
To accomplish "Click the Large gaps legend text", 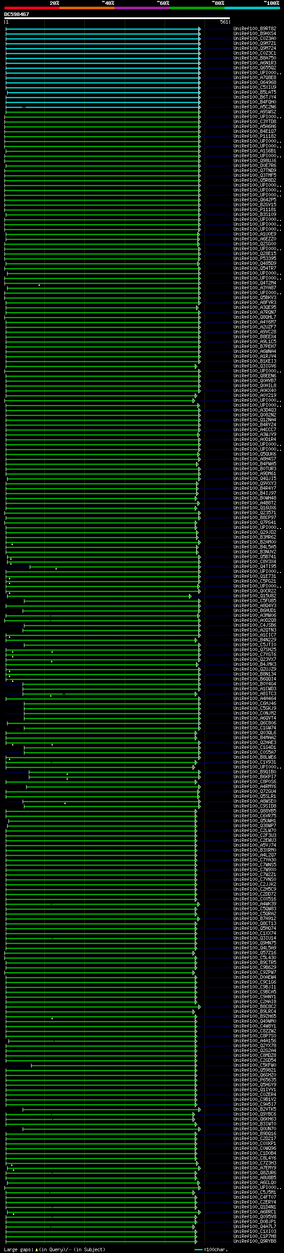I will click(55, 1249).
